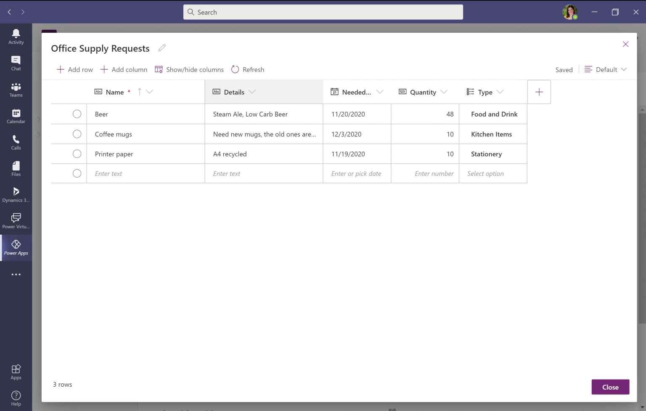Select the Coffee mugs row
The image size is (646, 411).
pos(77,134)
